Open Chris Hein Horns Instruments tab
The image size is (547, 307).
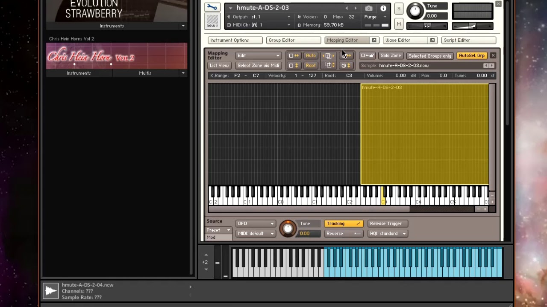79,73
